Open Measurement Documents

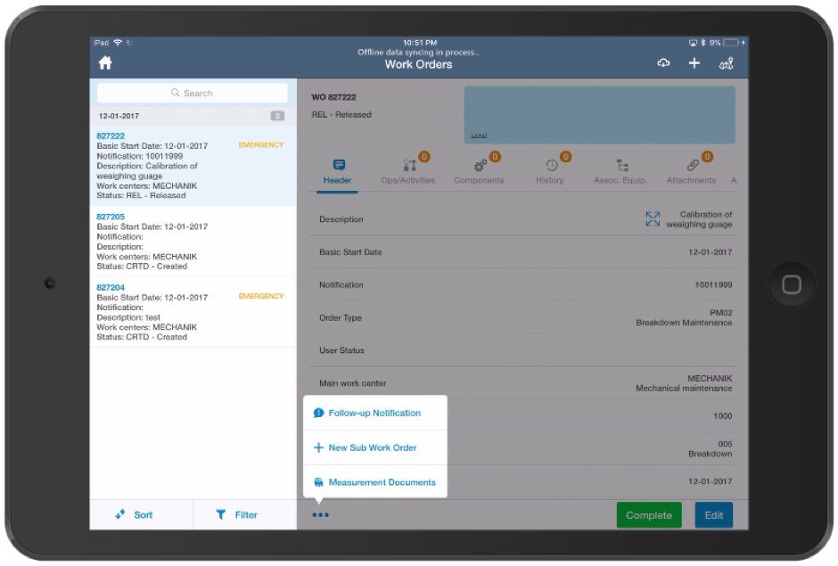coord(379,482)
